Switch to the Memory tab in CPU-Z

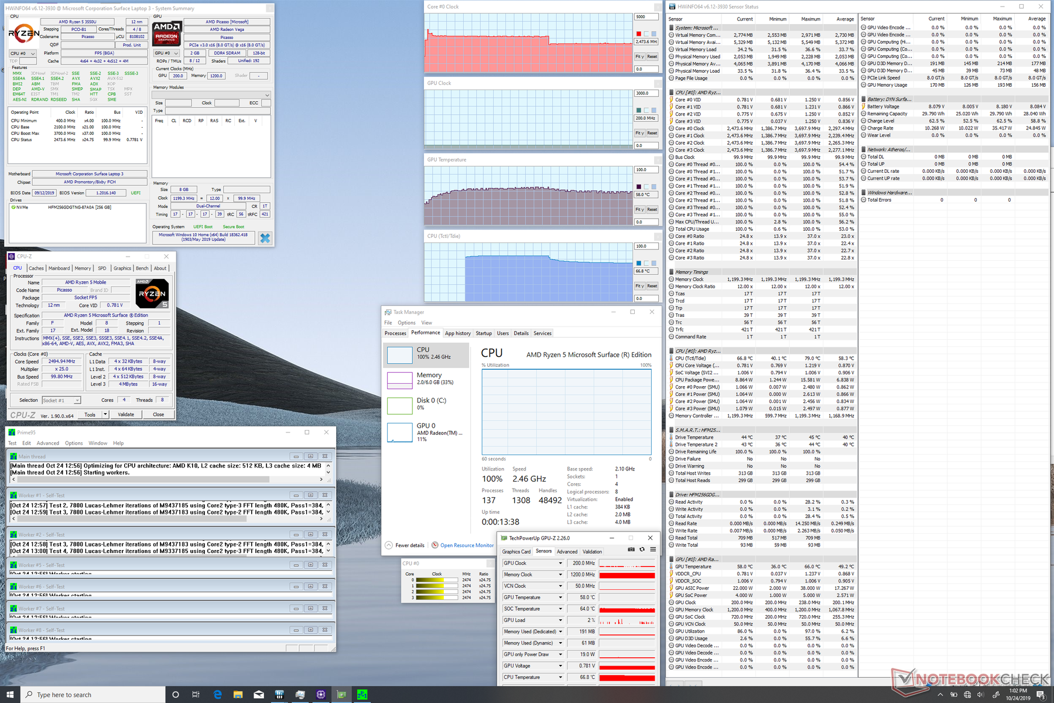point(83,268)
